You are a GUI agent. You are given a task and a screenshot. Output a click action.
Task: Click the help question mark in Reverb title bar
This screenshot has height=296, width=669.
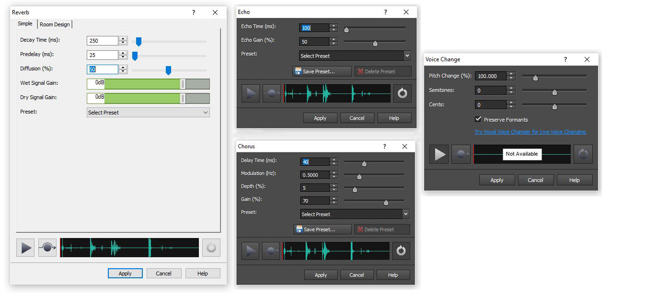coord(194,12)
